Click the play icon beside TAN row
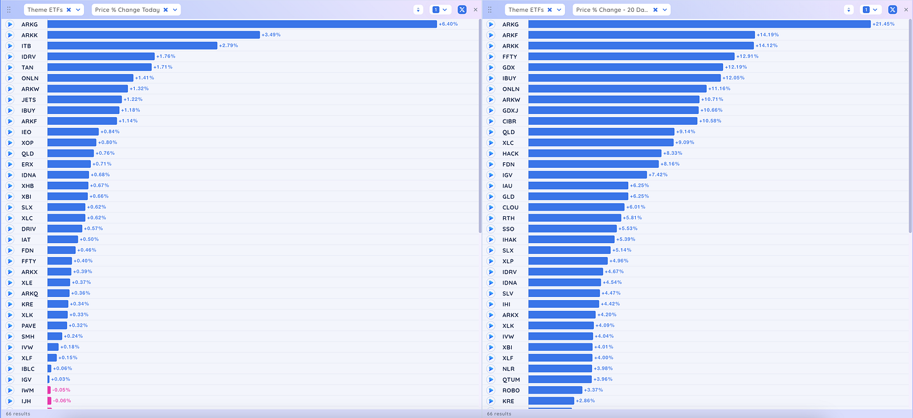The width and height of the screenshot is (913, 418). click(x=10, y=67)
